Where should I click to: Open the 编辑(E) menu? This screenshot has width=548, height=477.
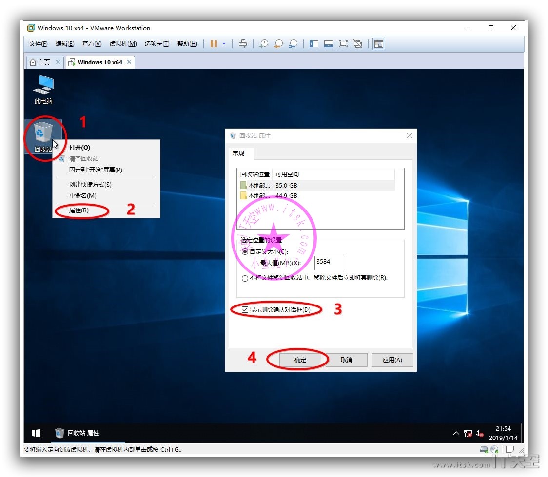coord(65,44)
